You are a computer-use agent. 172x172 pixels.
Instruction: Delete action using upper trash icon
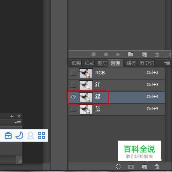157,55
